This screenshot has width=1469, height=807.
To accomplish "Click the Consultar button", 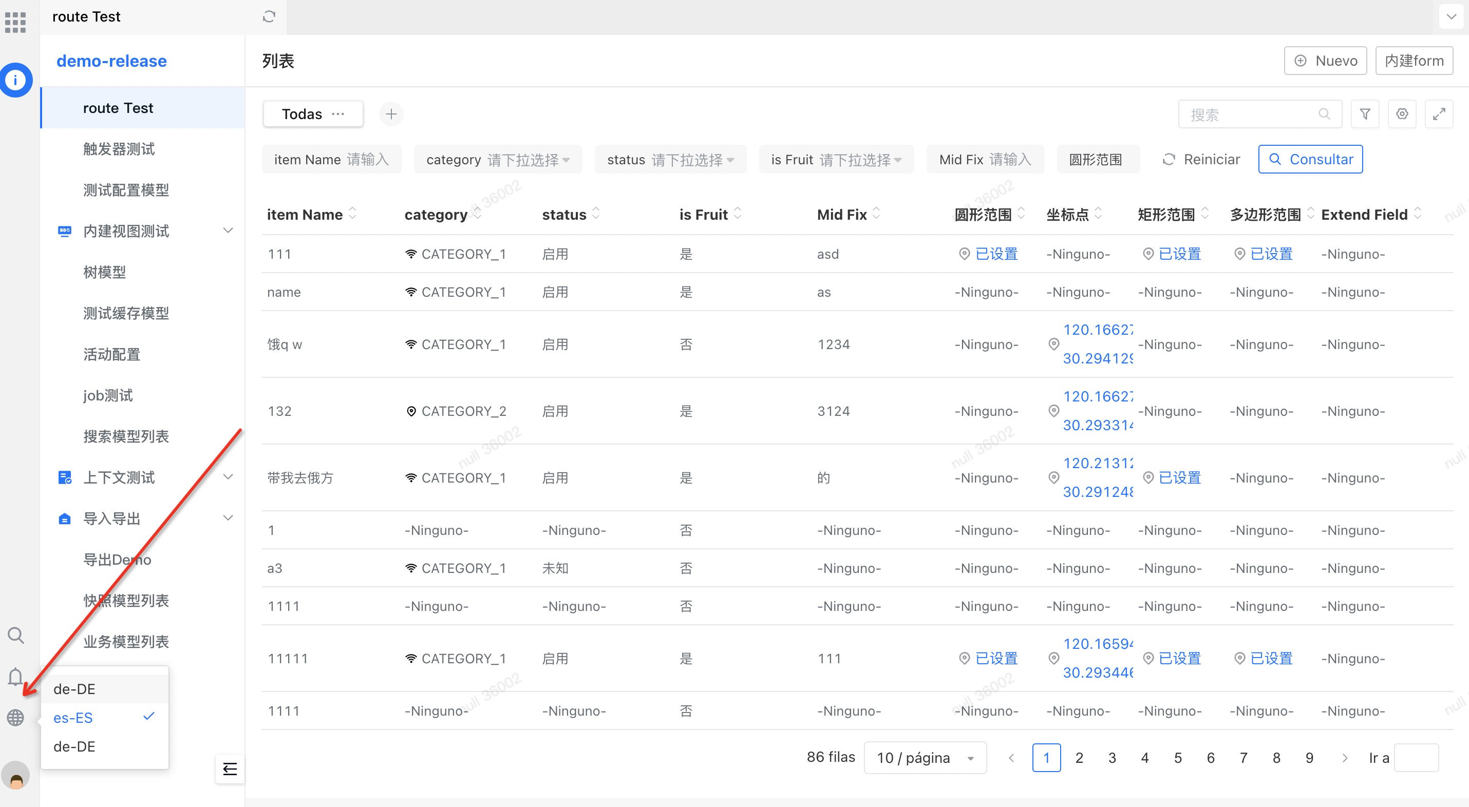I will click(x=1310, y=159).
